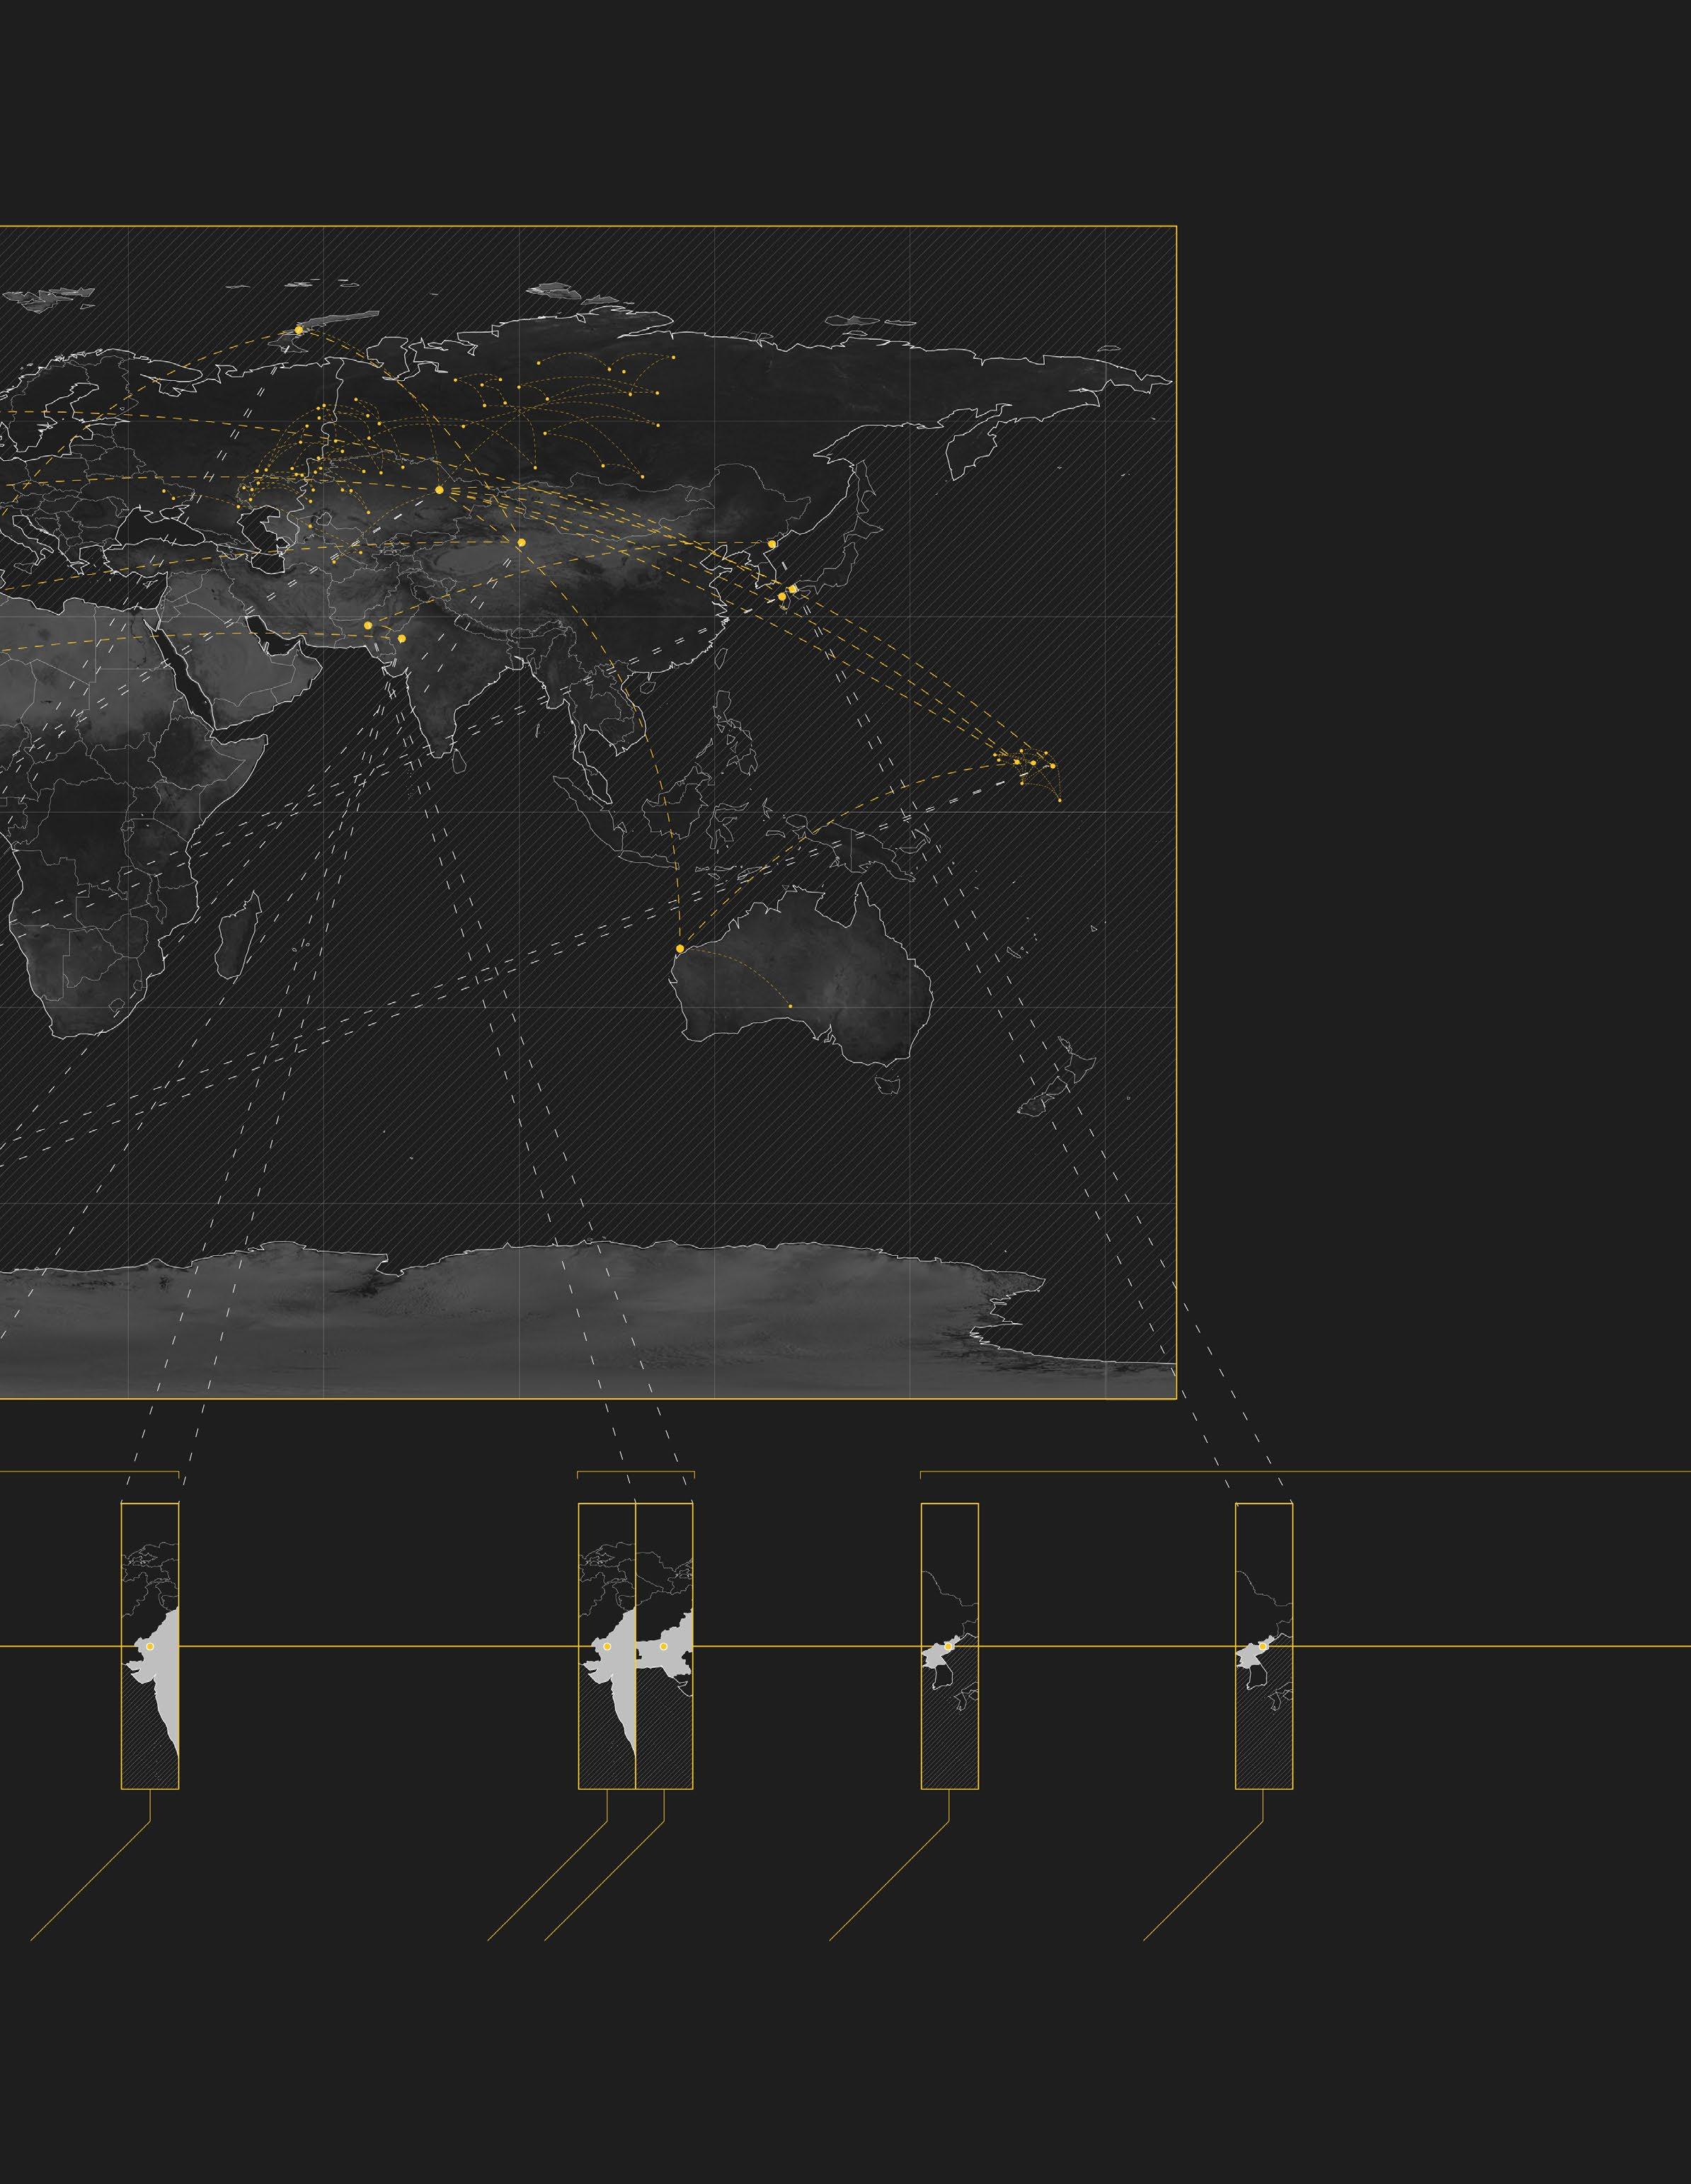This screenshot has width=1691, height=2184.
Task: Open the leftmost inset map panel
Action: (x=150, y=1646)
